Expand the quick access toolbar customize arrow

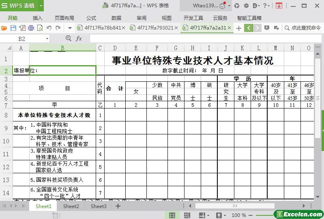(70, 28)
